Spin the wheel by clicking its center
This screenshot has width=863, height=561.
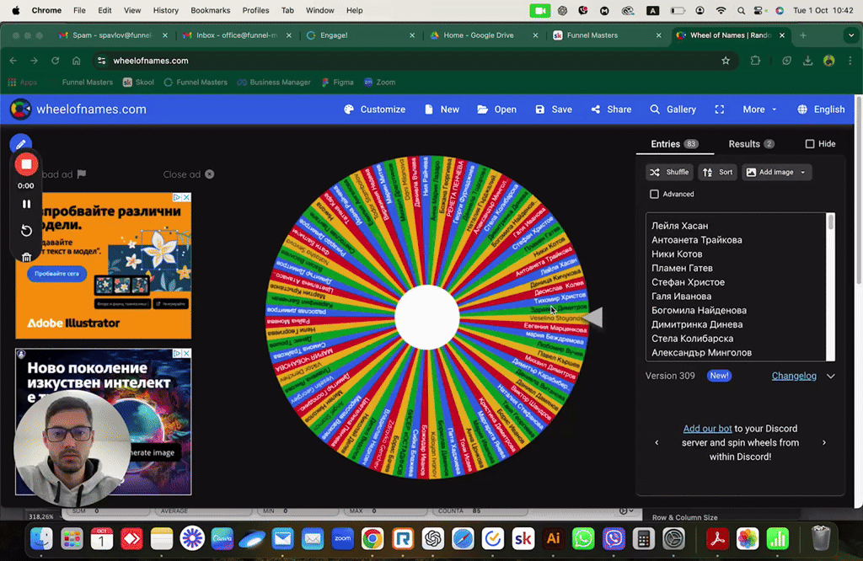[427, 318]
